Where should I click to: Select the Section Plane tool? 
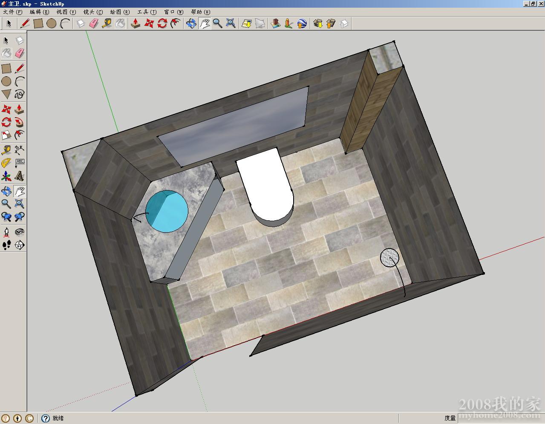click(20, 245)
